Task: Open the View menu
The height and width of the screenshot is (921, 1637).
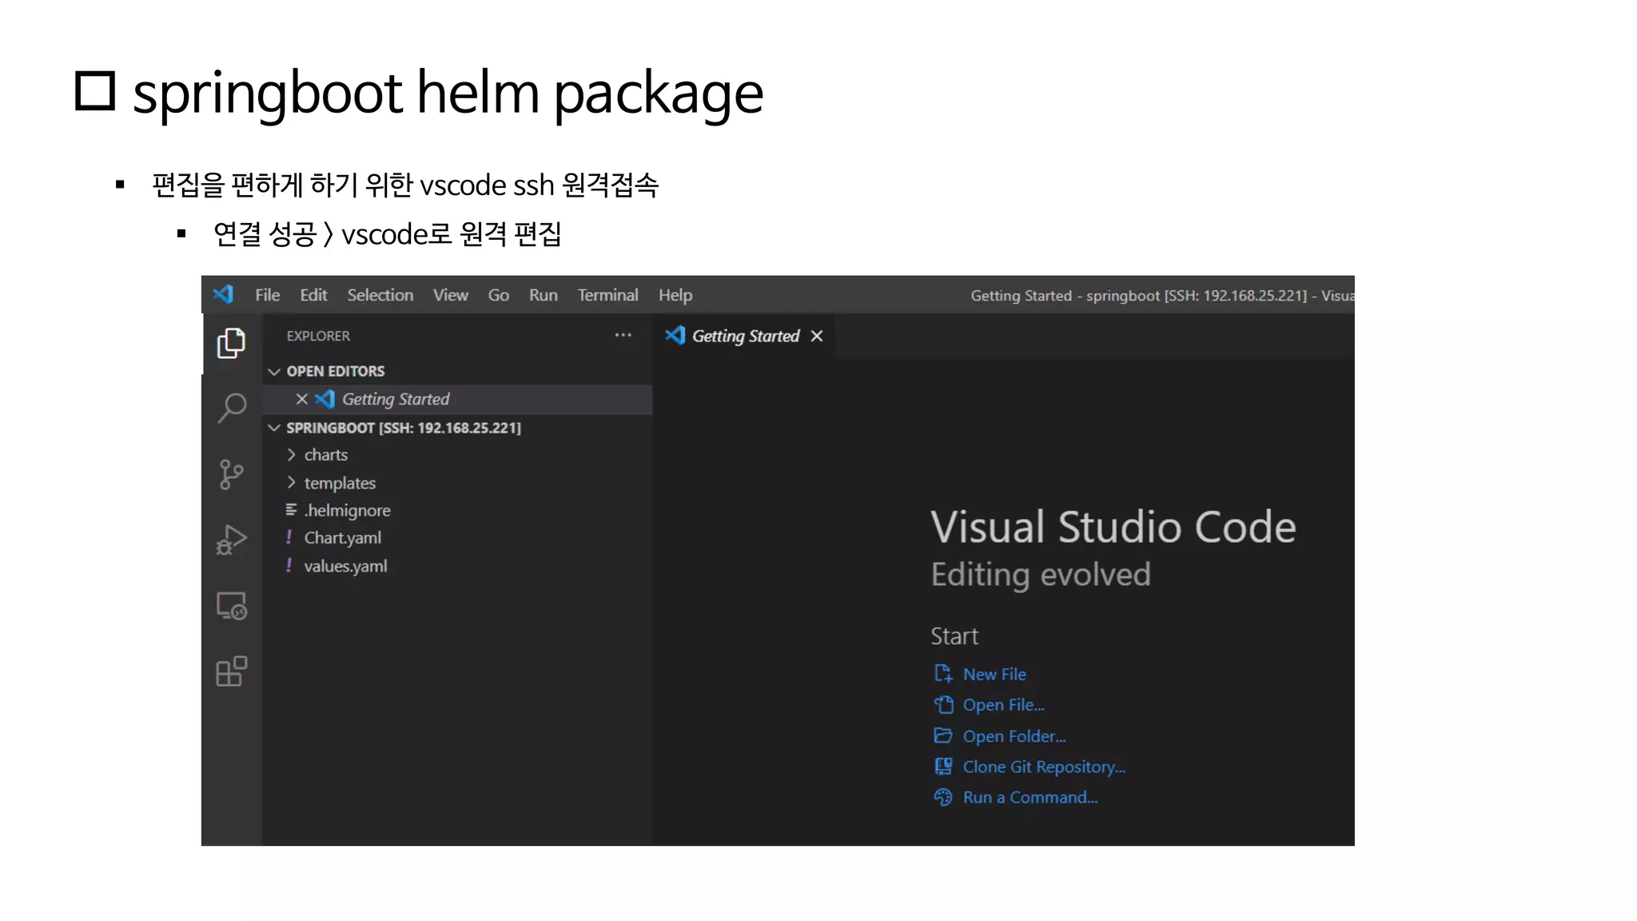Action: (451, 295)
